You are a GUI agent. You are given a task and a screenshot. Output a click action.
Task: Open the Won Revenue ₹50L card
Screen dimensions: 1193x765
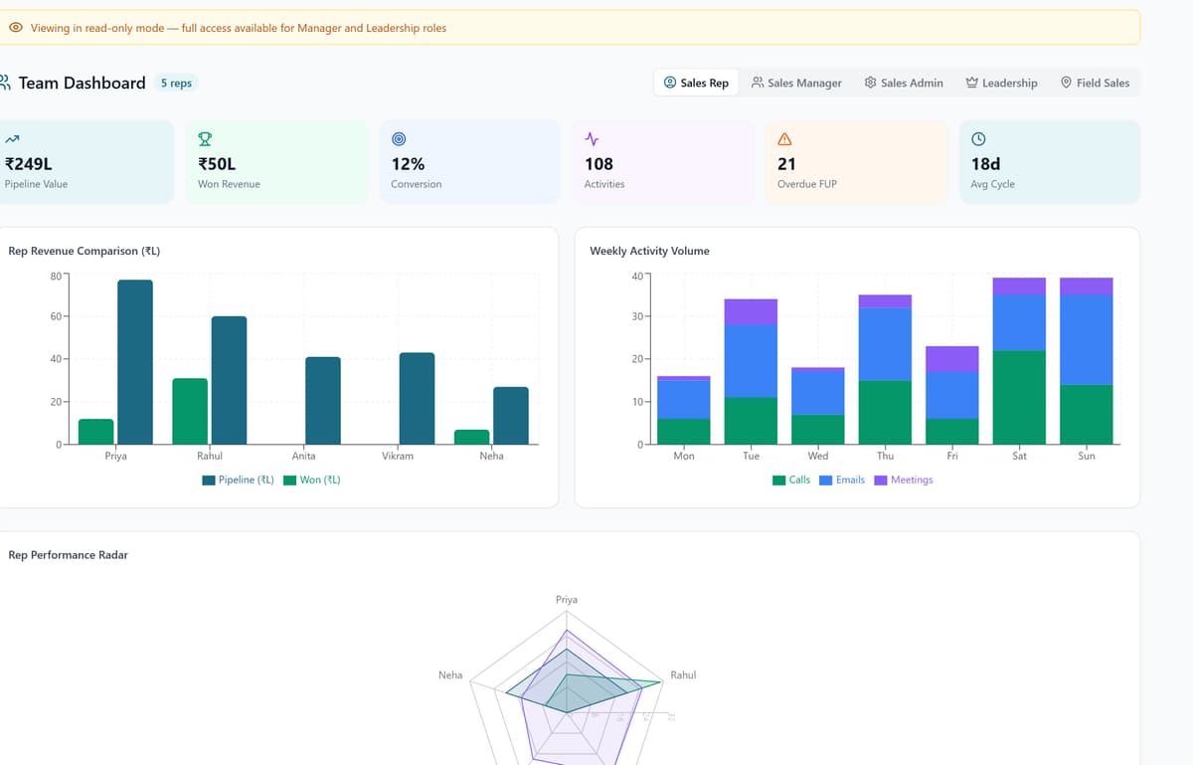[x=276, y=162]
